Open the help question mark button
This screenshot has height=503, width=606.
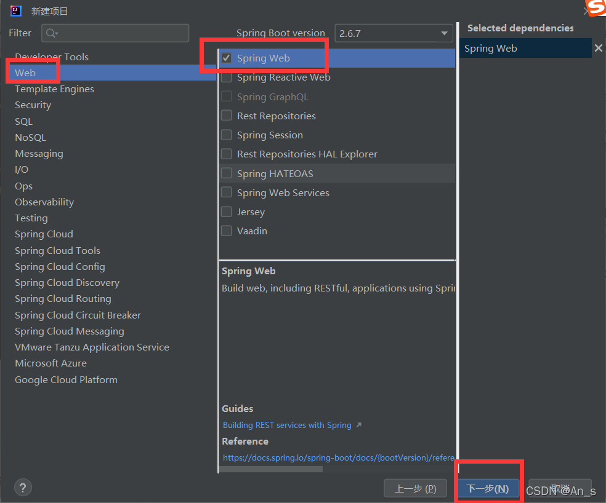pyautogui.click(x=23, y=488)
